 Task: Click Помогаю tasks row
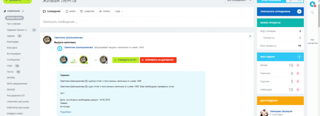[280, 73]
